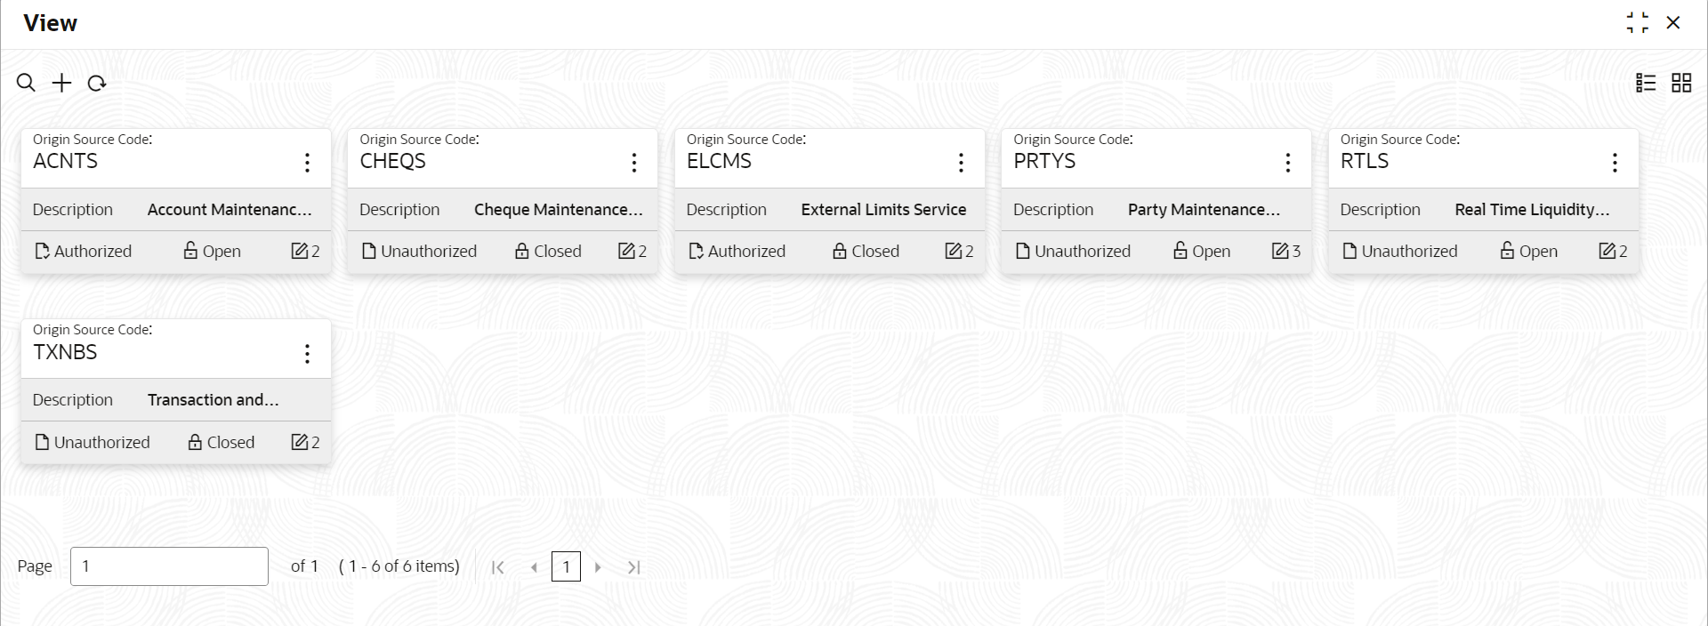Open the RTLS card actions menu

[x=1615, y=162]
